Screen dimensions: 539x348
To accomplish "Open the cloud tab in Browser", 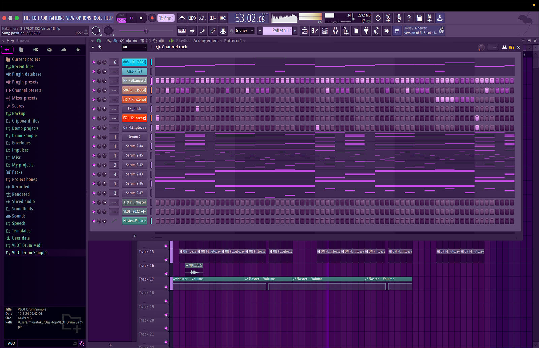I will 64,50.
